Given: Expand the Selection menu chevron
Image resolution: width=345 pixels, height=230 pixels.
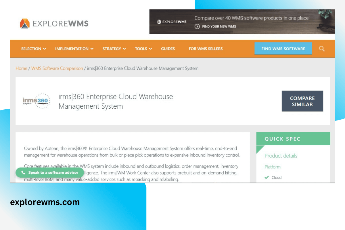Looking at the screenshot, I should tap(45, 49).
